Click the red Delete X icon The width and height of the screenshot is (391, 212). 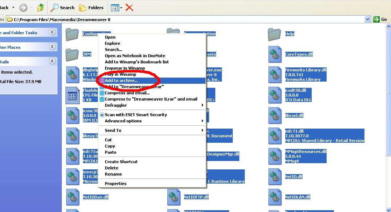tap(129, 8)
